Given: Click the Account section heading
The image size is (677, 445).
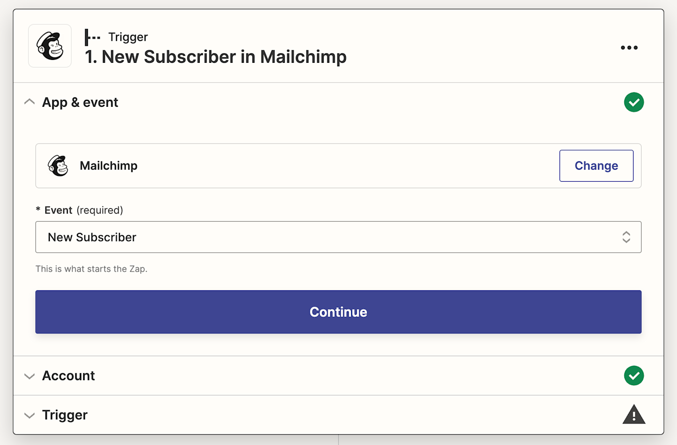Looking at the screenshot, I should click(69, 376).
